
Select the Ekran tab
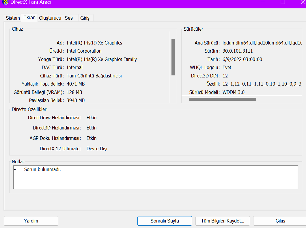(x=29, y=18)
